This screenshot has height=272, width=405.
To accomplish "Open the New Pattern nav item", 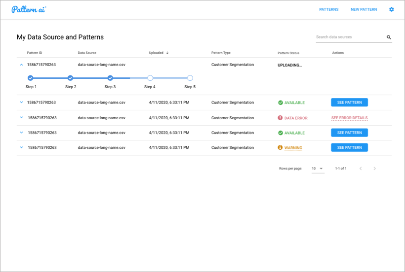I will 364,9.
